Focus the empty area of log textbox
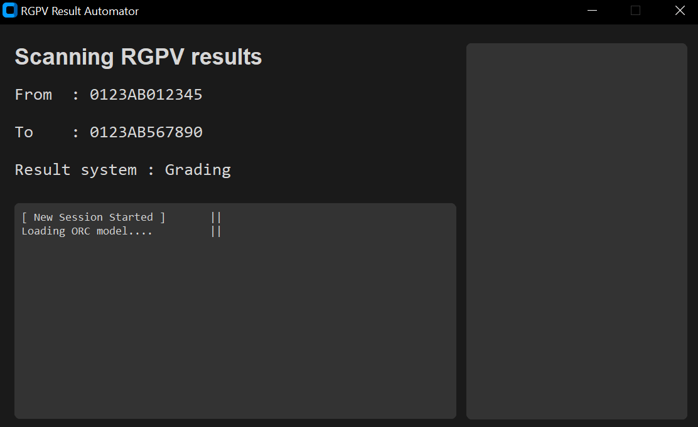Screen dimensions: 698x427 [235, 326]
